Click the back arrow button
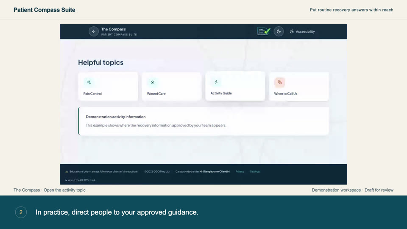Image resolution: width=407 pixels, height=229 pixels. (x=94, y=31)
